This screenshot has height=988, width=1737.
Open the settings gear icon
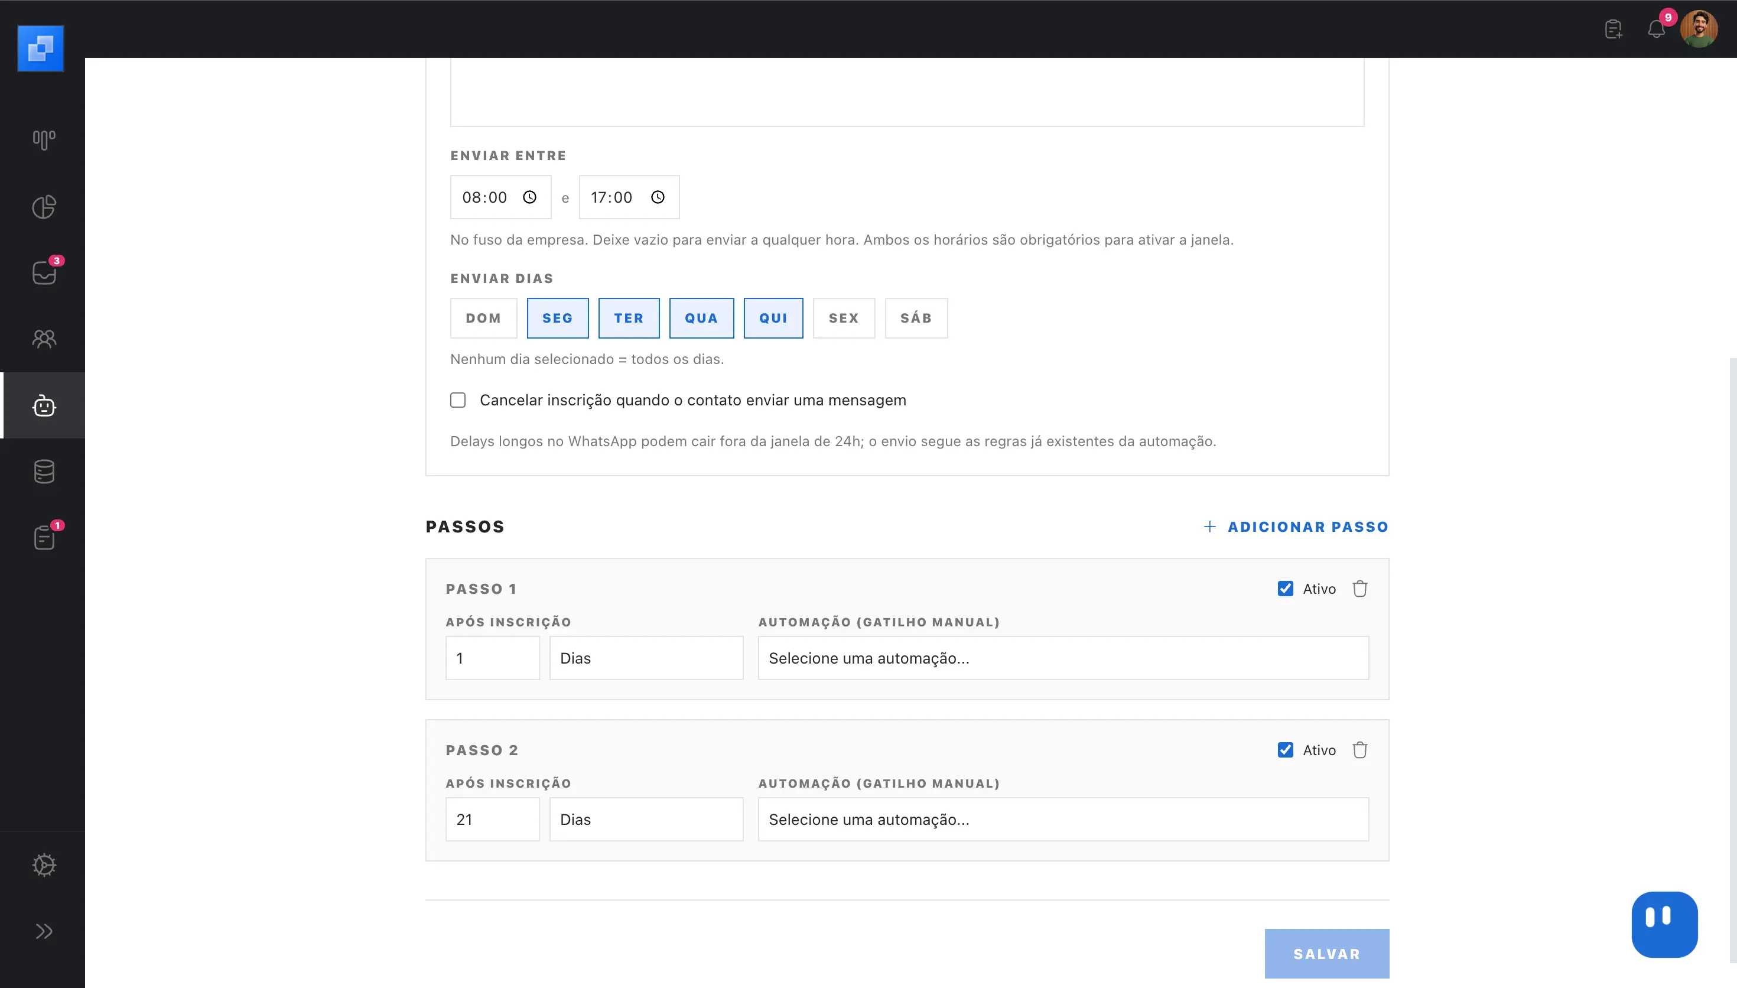[x=44, y=865]
